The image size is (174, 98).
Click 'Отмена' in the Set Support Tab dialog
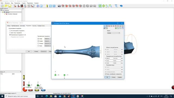click(x=113, y=77)
